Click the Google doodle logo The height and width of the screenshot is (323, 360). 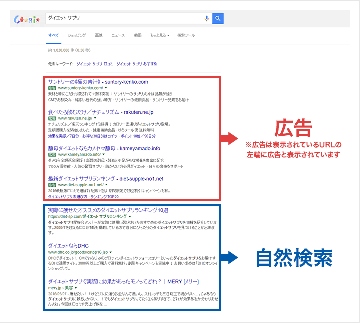click(27, 20)
